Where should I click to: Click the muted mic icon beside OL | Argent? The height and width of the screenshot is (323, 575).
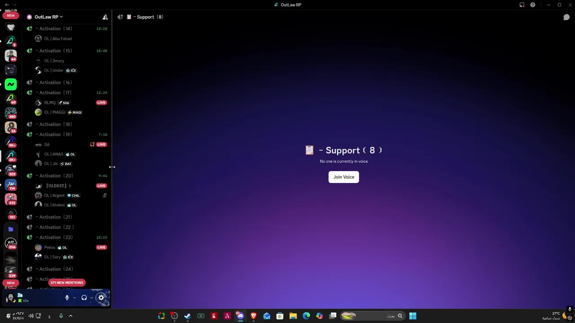[x=105, y=196]
